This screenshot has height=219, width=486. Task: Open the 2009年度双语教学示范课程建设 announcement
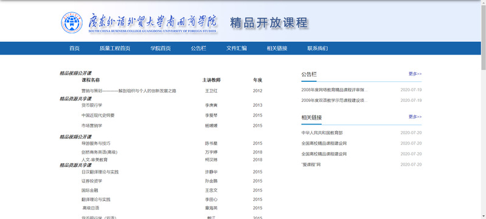(x=335, y=101)
